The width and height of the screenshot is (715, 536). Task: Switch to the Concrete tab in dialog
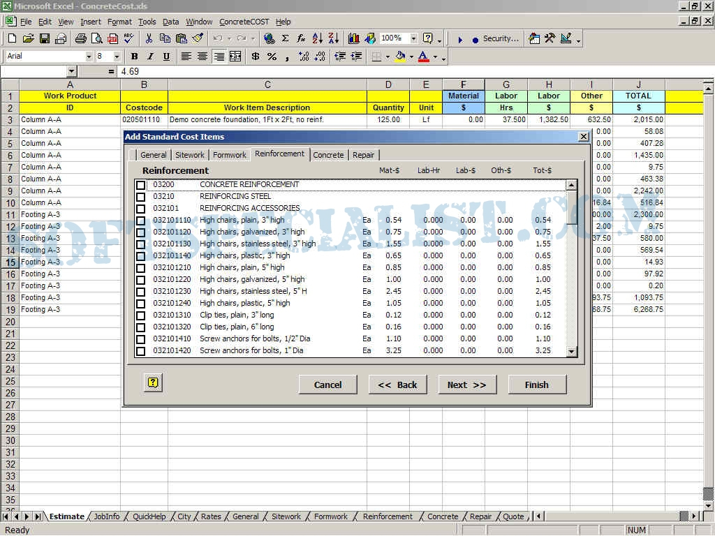click(328, 155)
